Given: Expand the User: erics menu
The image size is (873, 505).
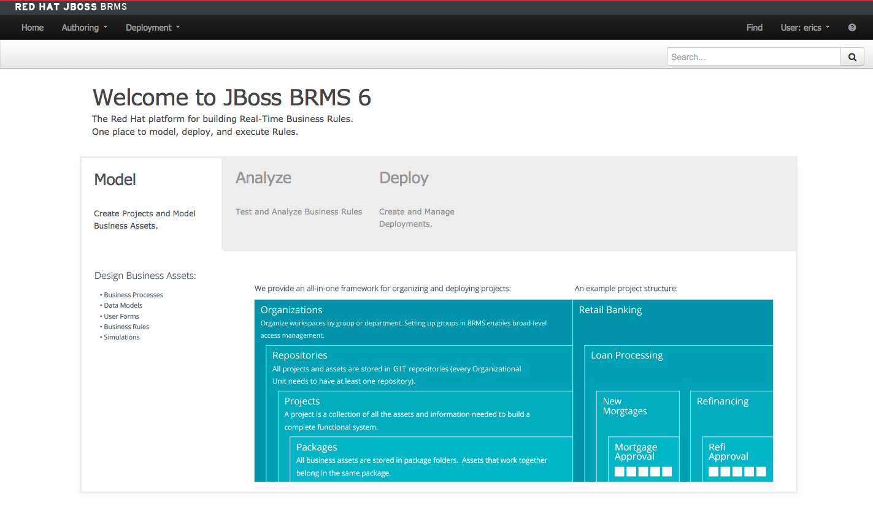Looking at the screenshot, I should click(x=805, y=28).
